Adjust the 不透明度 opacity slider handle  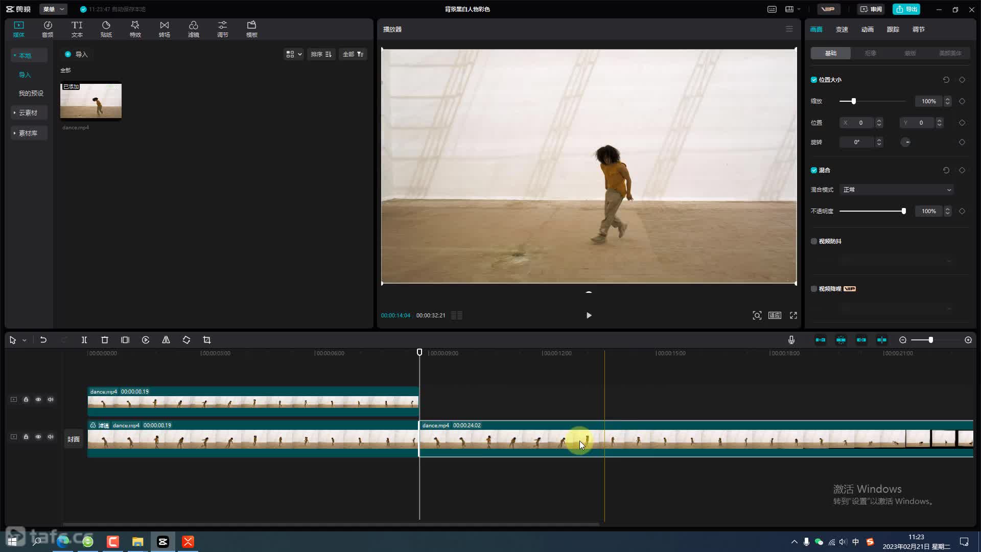(x=903, y=211)
